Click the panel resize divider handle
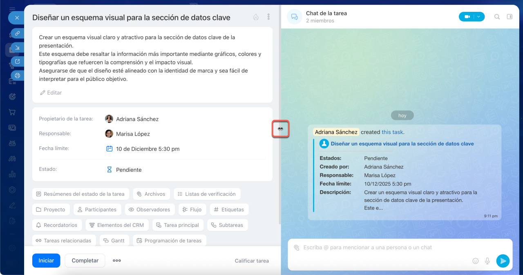This screenshot has height=275, width=523. point(280,129)
